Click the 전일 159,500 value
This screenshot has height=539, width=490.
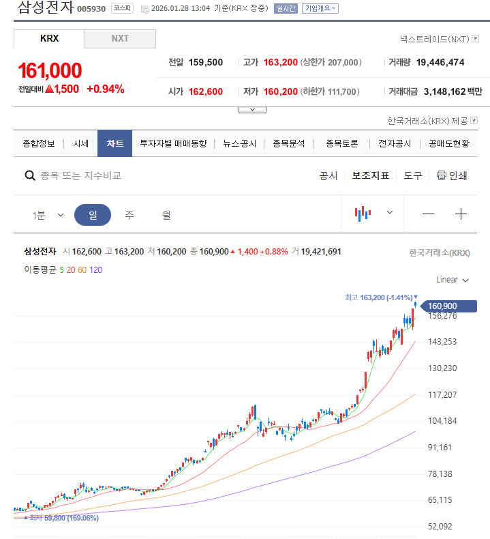click(205, 62)
